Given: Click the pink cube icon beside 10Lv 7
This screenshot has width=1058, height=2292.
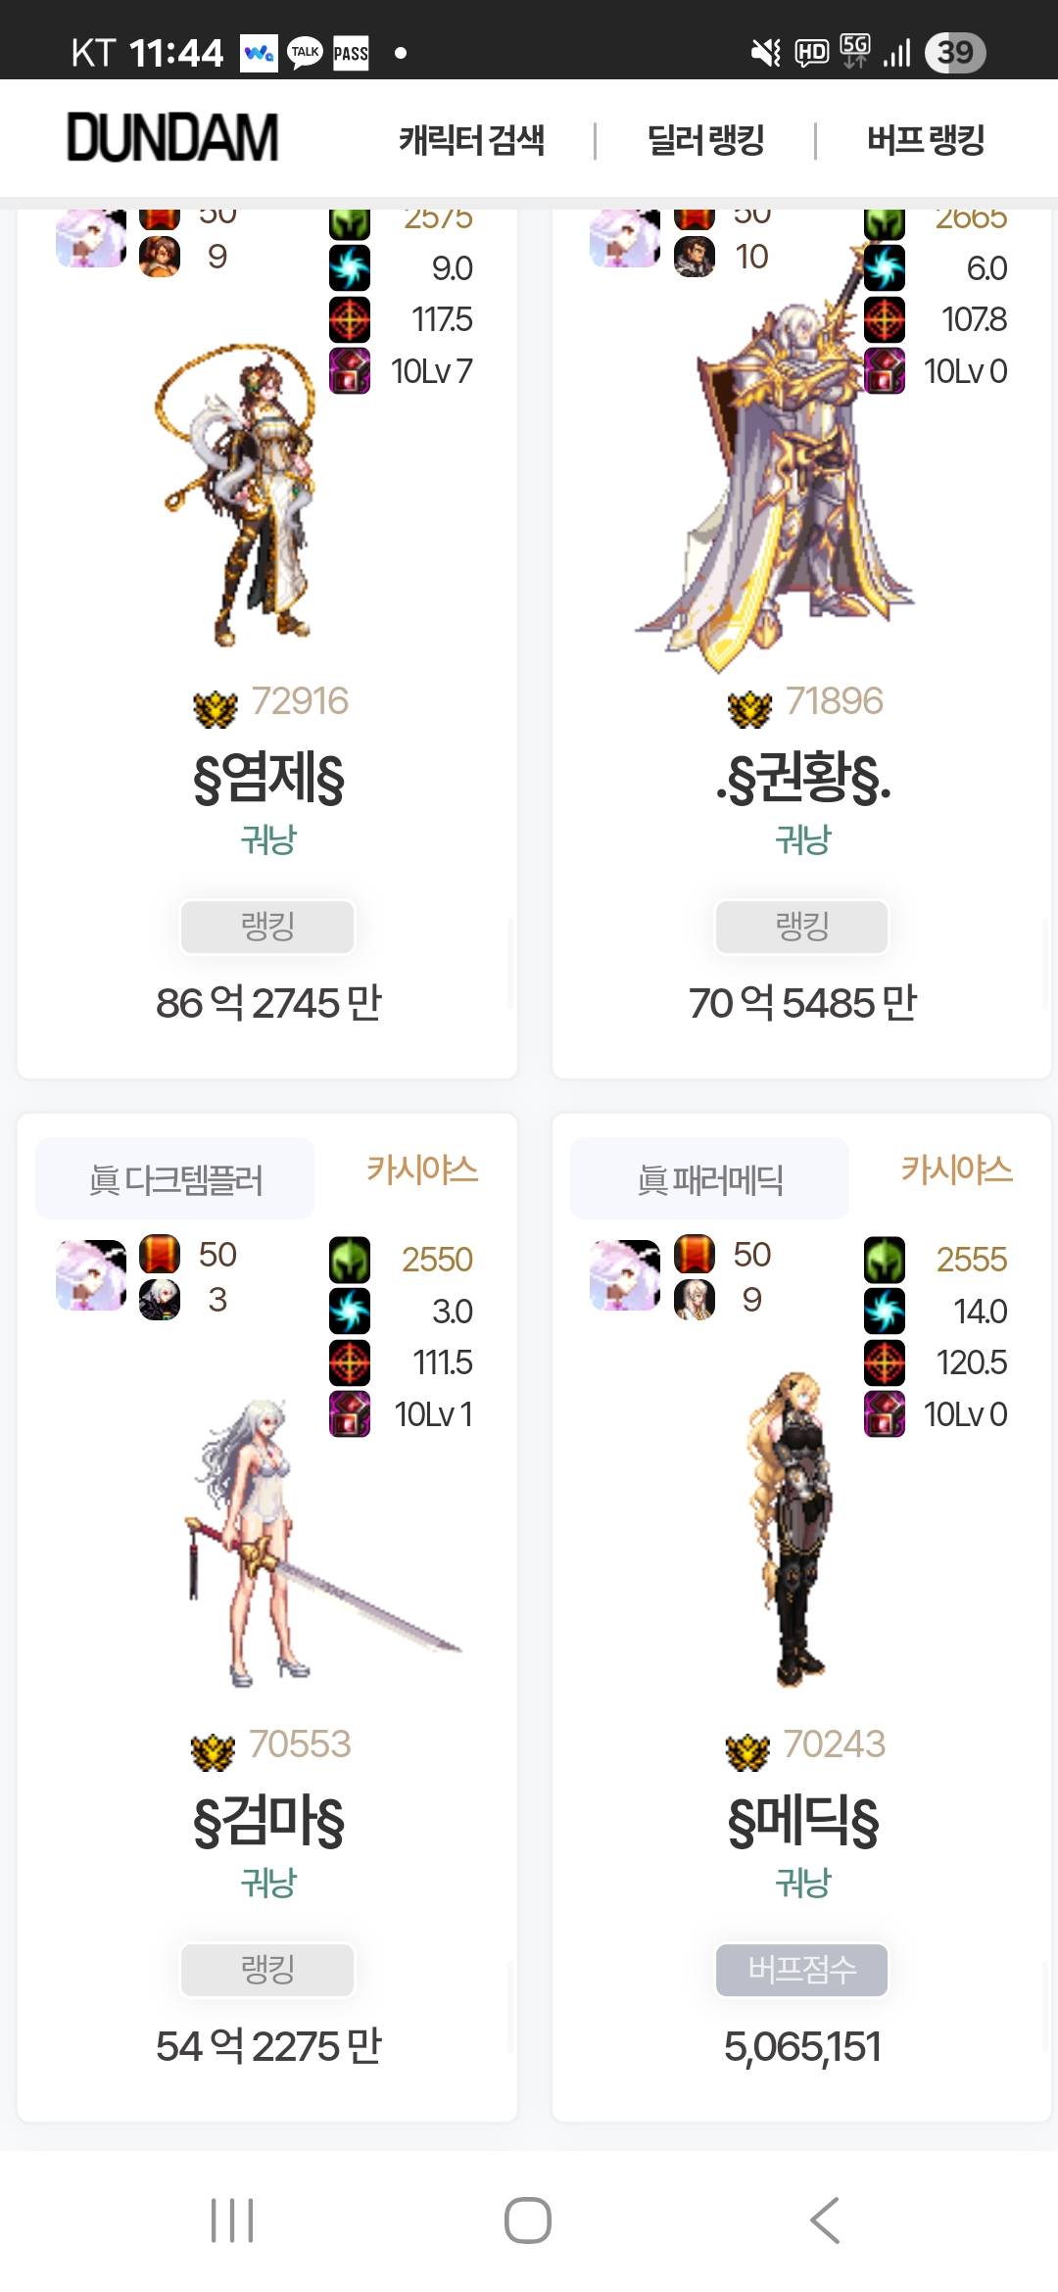Looking at the screenshot, I should point(350,371).
